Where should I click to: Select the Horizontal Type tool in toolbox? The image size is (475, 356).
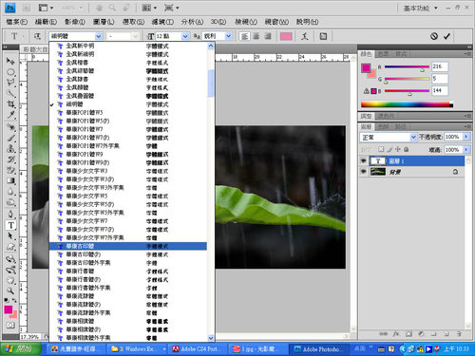[11, 225]
